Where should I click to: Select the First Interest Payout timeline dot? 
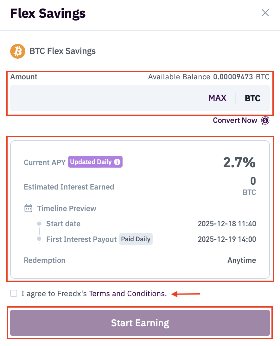click(x=39, y=239)
